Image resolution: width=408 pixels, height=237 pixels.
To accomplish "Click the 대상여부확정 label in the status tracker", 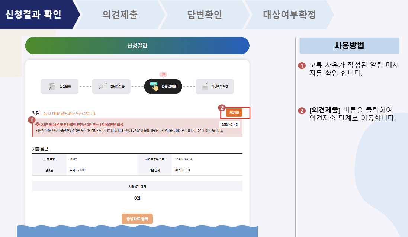I will [219, 86].
